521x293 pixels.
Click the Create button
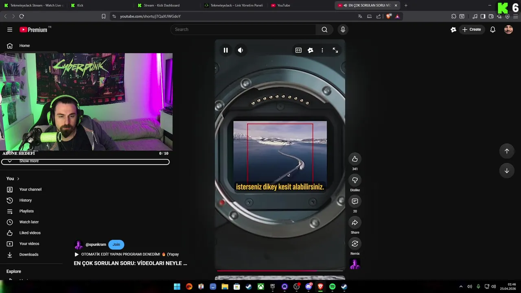click(471, 29)
